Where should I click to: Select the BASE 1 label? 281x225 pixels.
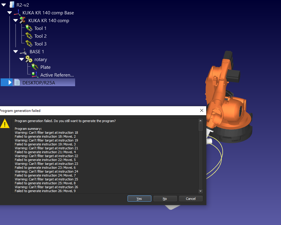tap(37, 51)
